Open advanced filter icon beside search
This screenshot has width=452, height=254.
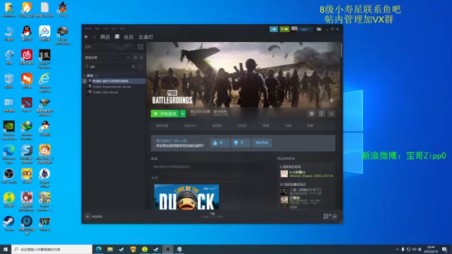tap(140, 67)
